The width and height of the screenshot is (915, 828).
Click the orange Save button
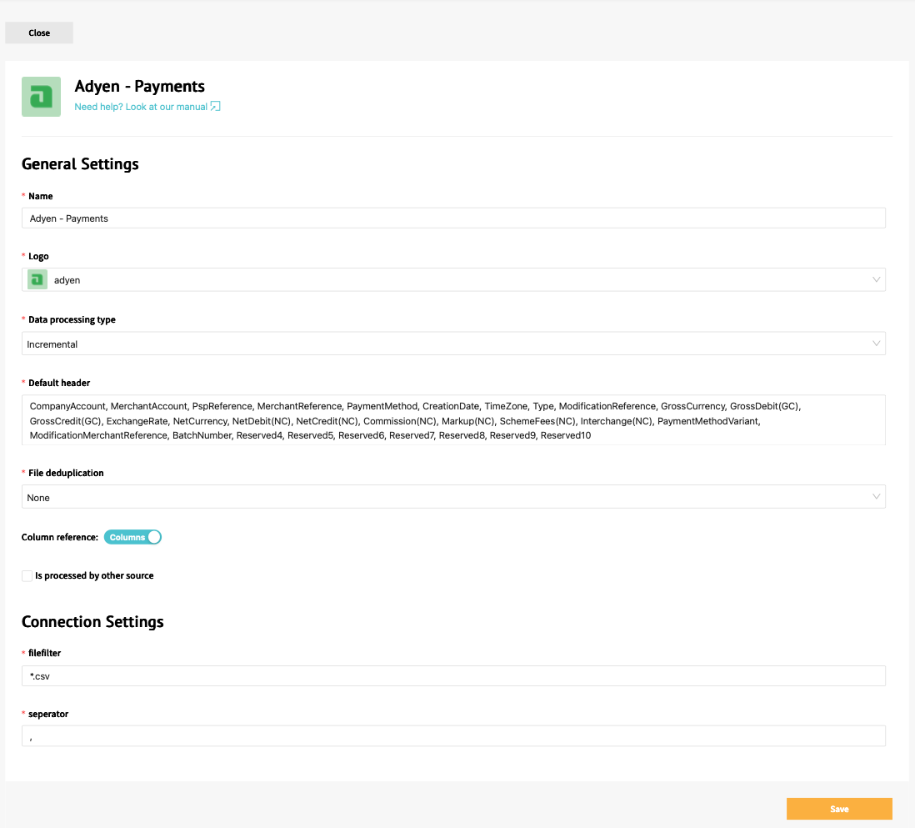(839, 809)
